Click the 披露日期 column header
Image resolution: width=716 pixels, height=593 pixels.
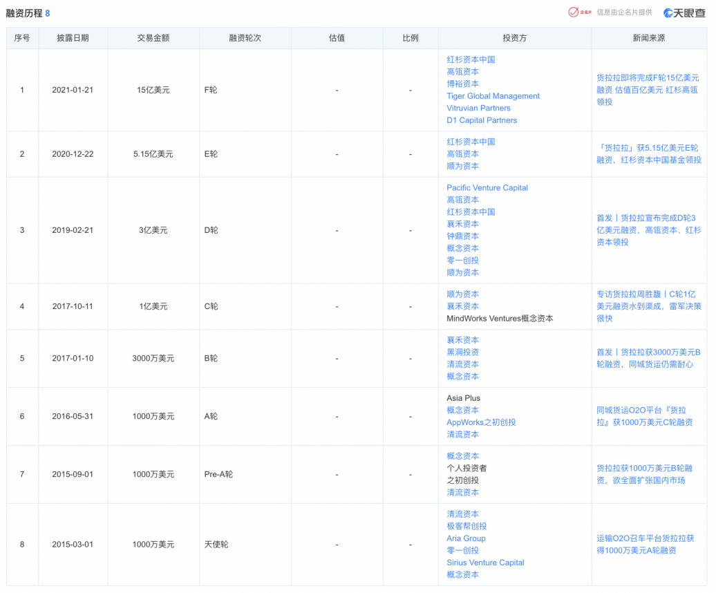(73, 38)
